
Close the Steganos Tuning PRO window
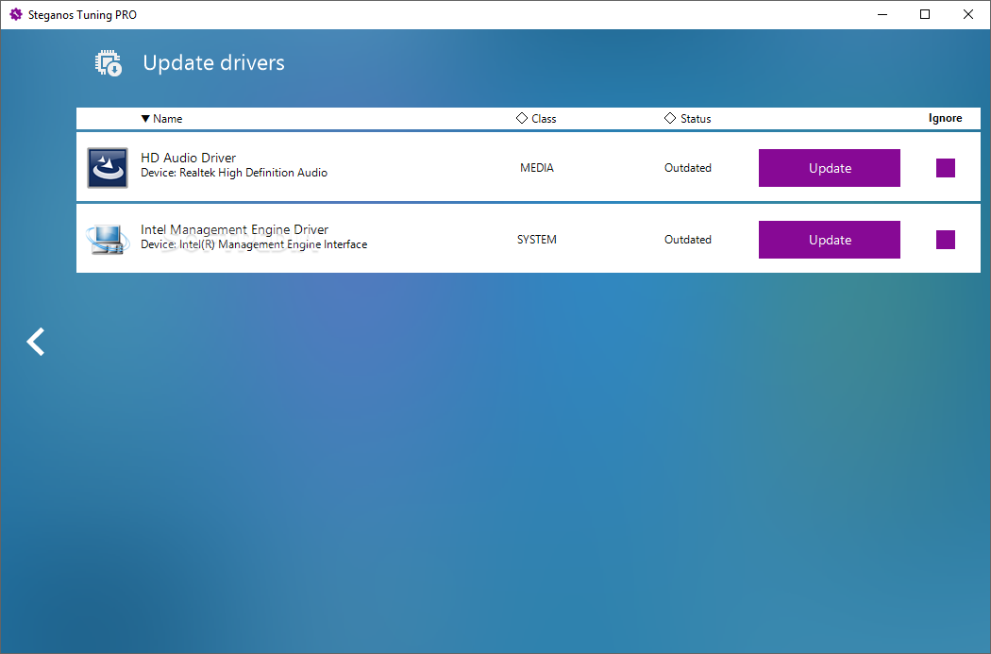967,14
